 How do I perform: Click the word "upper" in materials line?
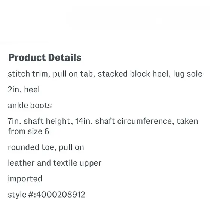[x=91, y=163]
